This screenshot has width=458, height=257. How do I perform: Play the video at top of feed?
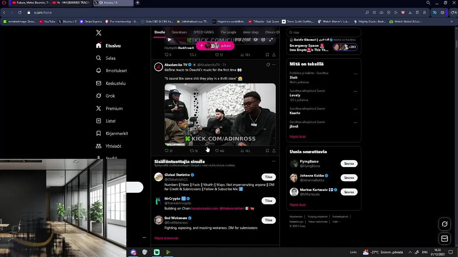click(x=169, y=40)
